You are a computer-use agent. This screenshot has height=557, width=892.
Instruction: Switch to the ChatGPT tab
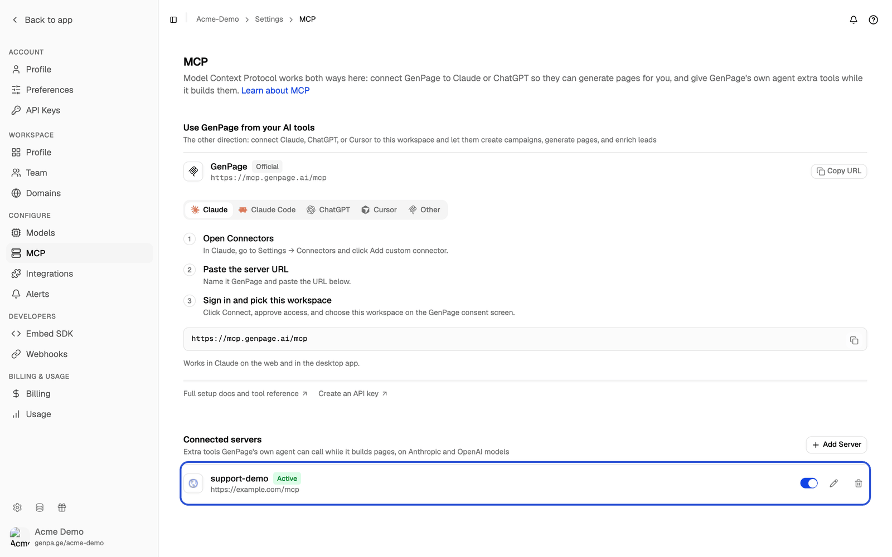(328, 210)
